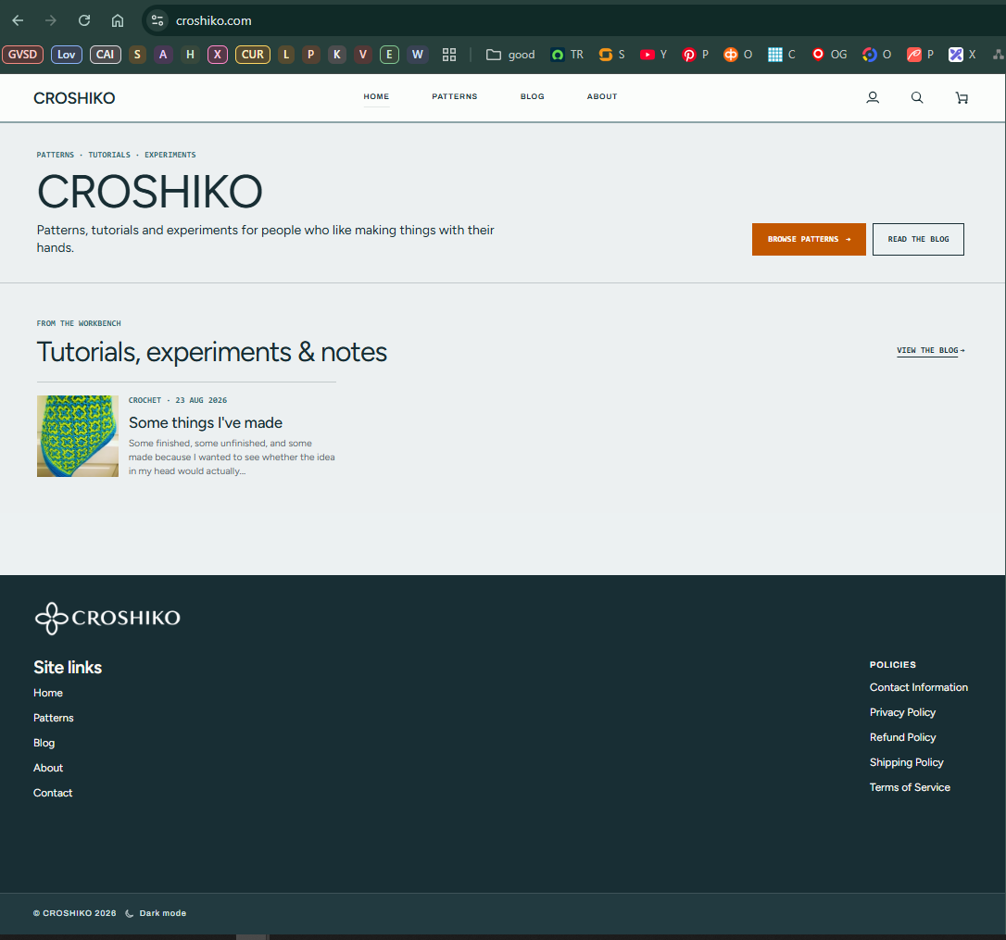Open the Terms of Service link
The image size is (1006, 940).
910,787
